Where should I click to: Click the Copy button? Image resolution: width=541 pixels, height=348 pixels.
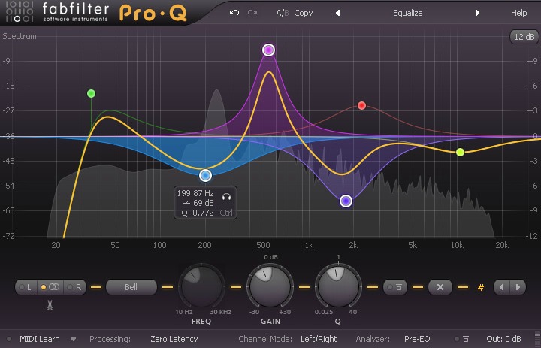point(304,13)
